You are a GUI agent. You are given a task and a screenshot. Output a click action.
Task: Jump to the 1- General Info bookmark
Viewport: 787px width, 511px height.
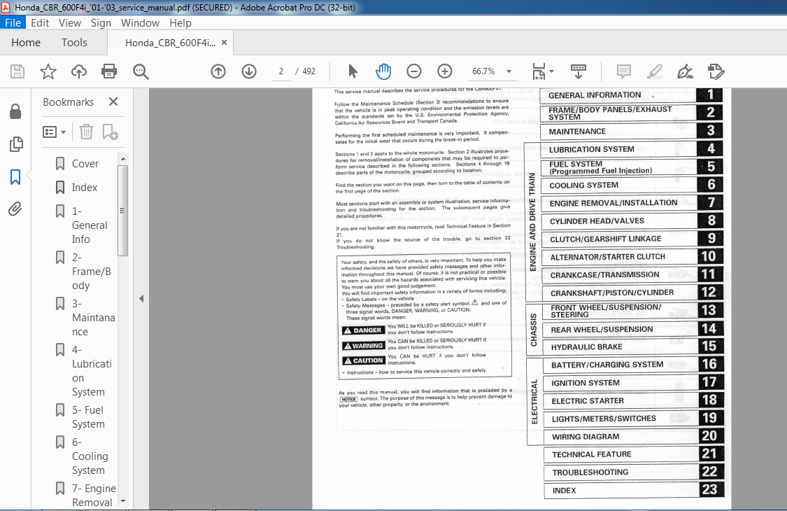[90, 225]
